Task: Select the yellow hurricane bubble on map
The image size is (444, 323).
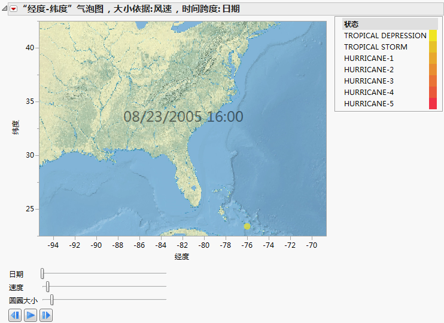Action: click(x=247, y=226)
